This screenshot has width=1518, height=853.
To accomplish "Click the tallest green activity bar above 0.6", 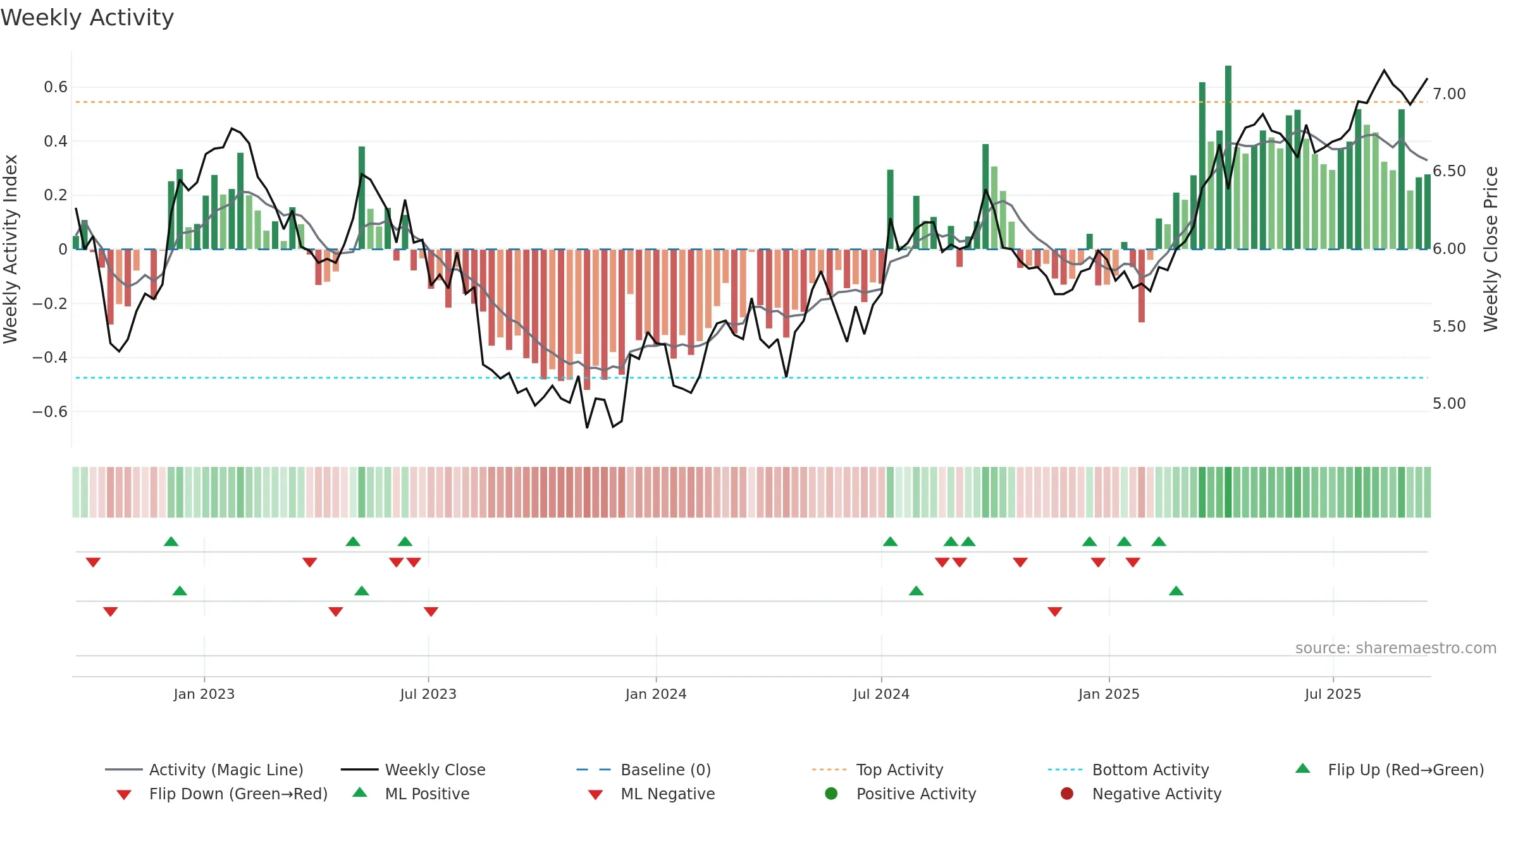I will point(1228,157).
